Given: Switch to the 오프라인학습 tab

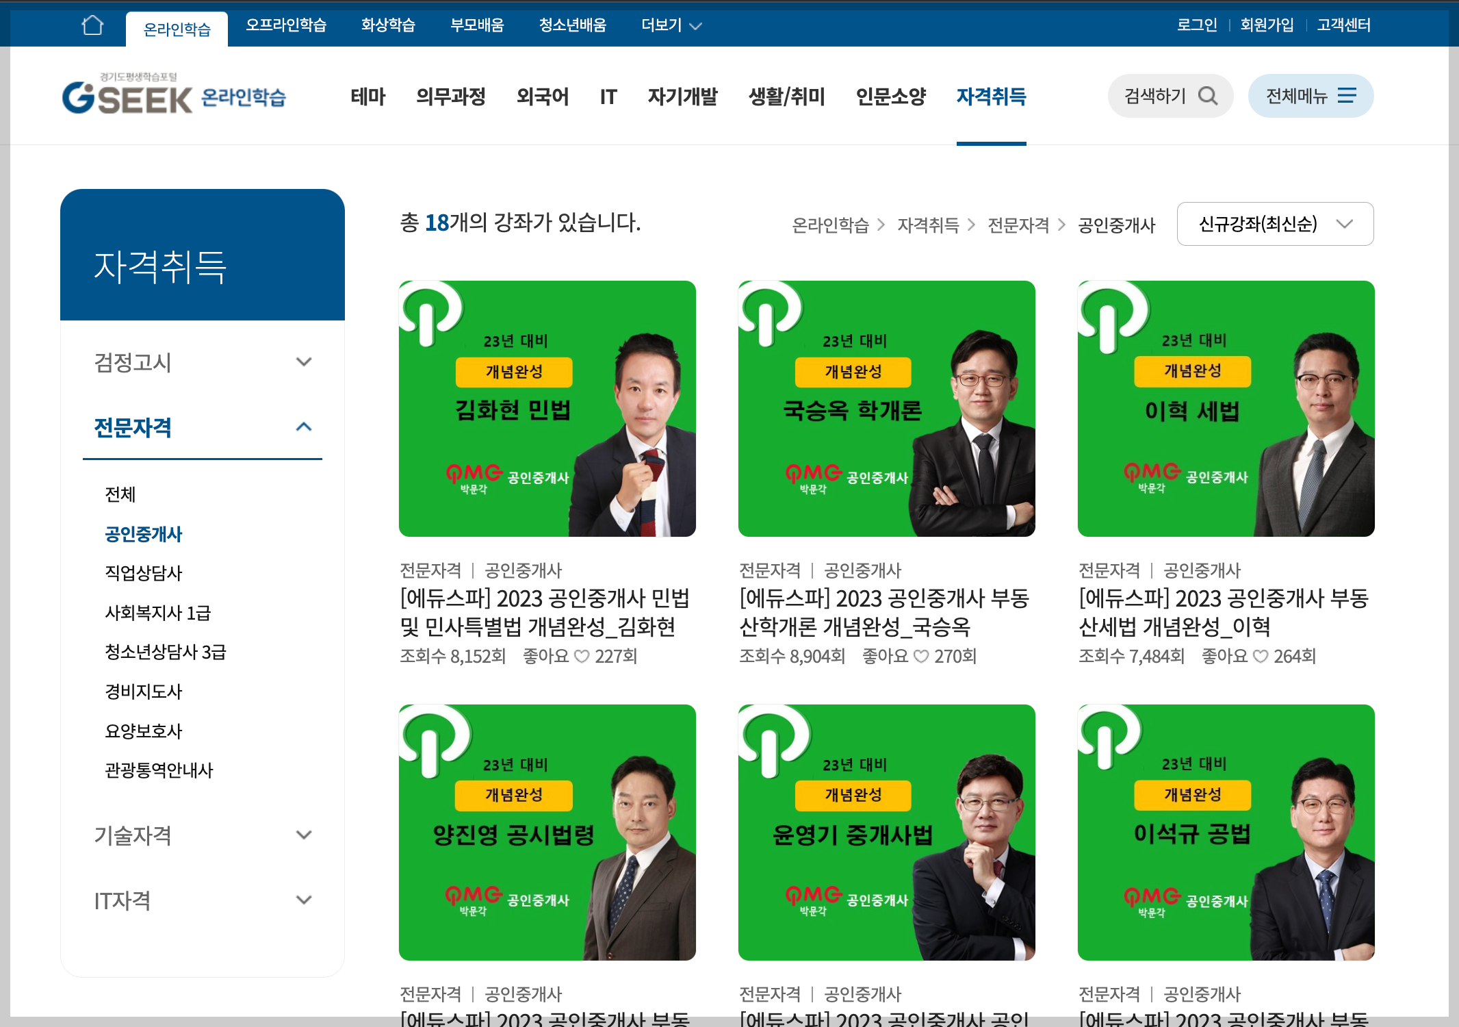Looking at the screenshot, I should pos(286,25).
